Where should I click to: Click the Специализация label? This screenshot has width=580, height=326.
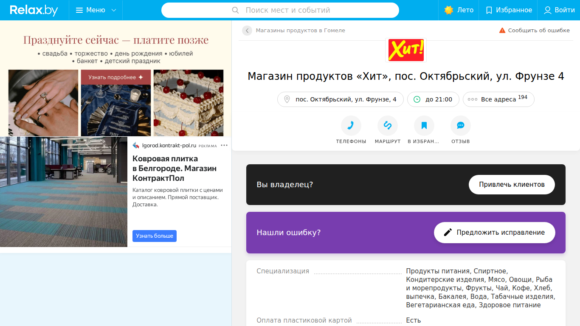pos(283,271)
